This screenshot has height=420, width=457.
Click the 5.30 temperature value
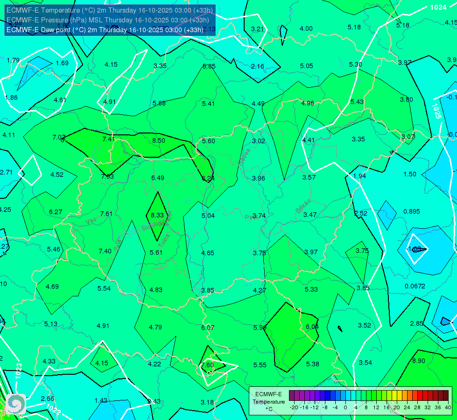pyautogui.click(x=356, y=64)
